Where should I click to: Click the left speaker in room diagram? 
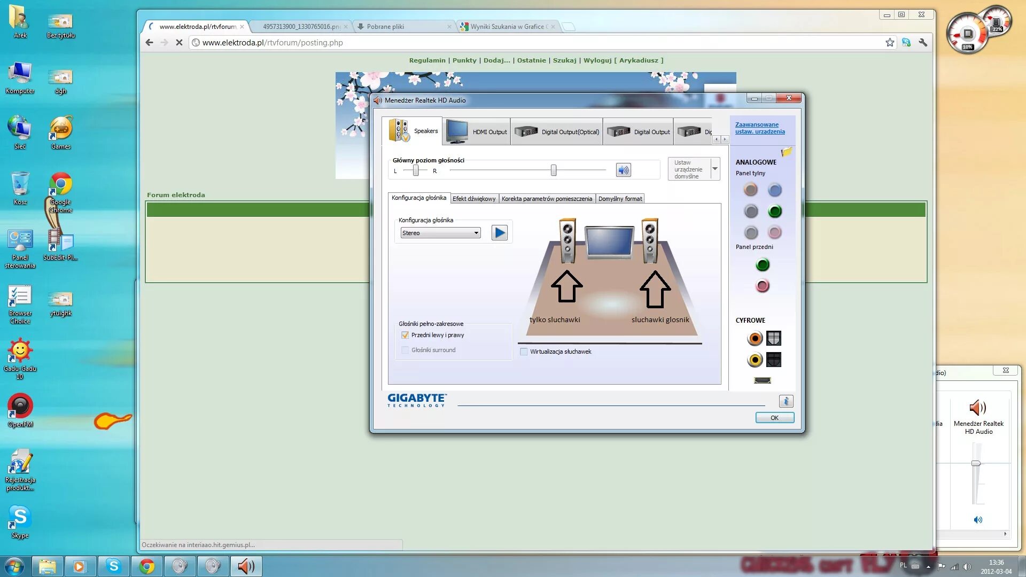(567, 241)
